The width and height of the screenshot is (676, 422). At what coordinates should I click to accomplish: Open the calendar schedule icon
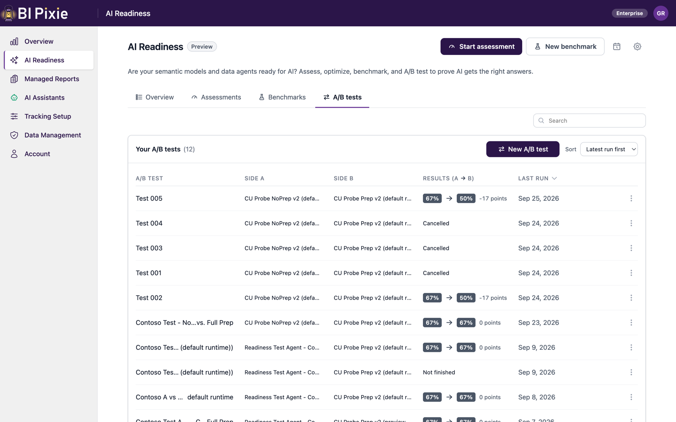[617, 46]
